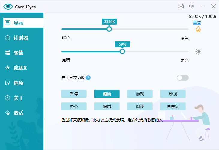
Task: Click the sparkle icon beside 激活
Action: click(7, 113)
